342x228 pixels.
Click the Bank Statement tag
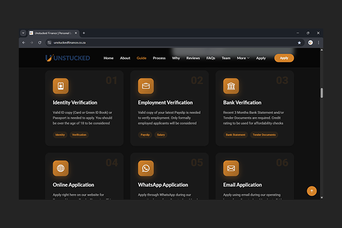pyautogui.click(x=235, y=135)
